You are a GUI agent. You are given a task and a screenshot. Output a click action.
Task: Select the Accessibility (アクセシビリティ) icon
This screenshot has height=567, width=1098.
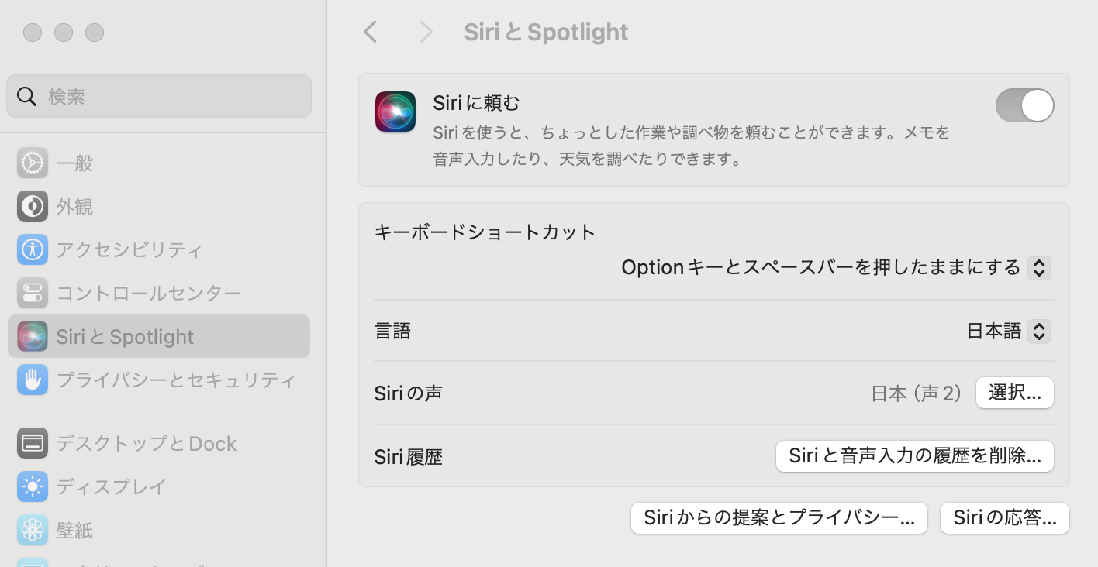point(33,249)
